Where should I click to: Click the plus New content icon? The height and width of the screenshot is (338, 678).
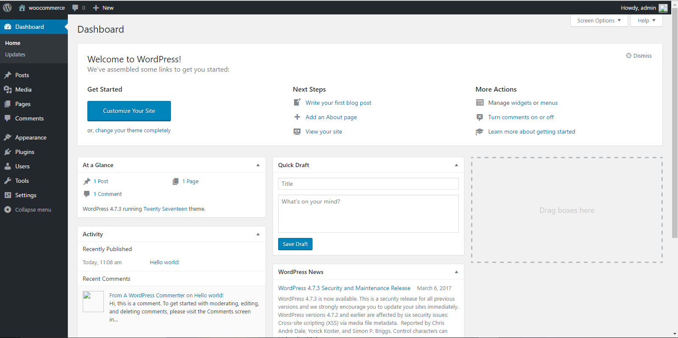click(x=96, y=8)
